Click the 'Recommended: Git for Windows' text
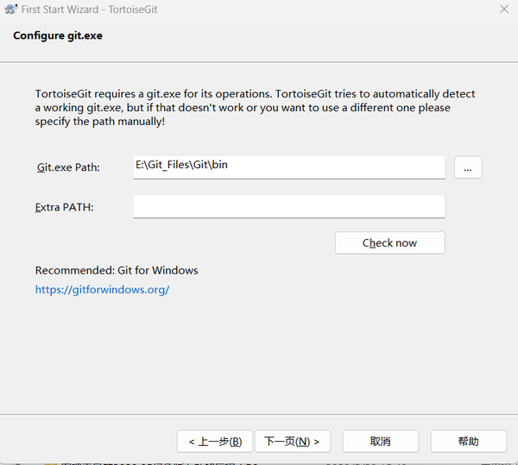Screen dimensions: 518x465 [117, 270]
